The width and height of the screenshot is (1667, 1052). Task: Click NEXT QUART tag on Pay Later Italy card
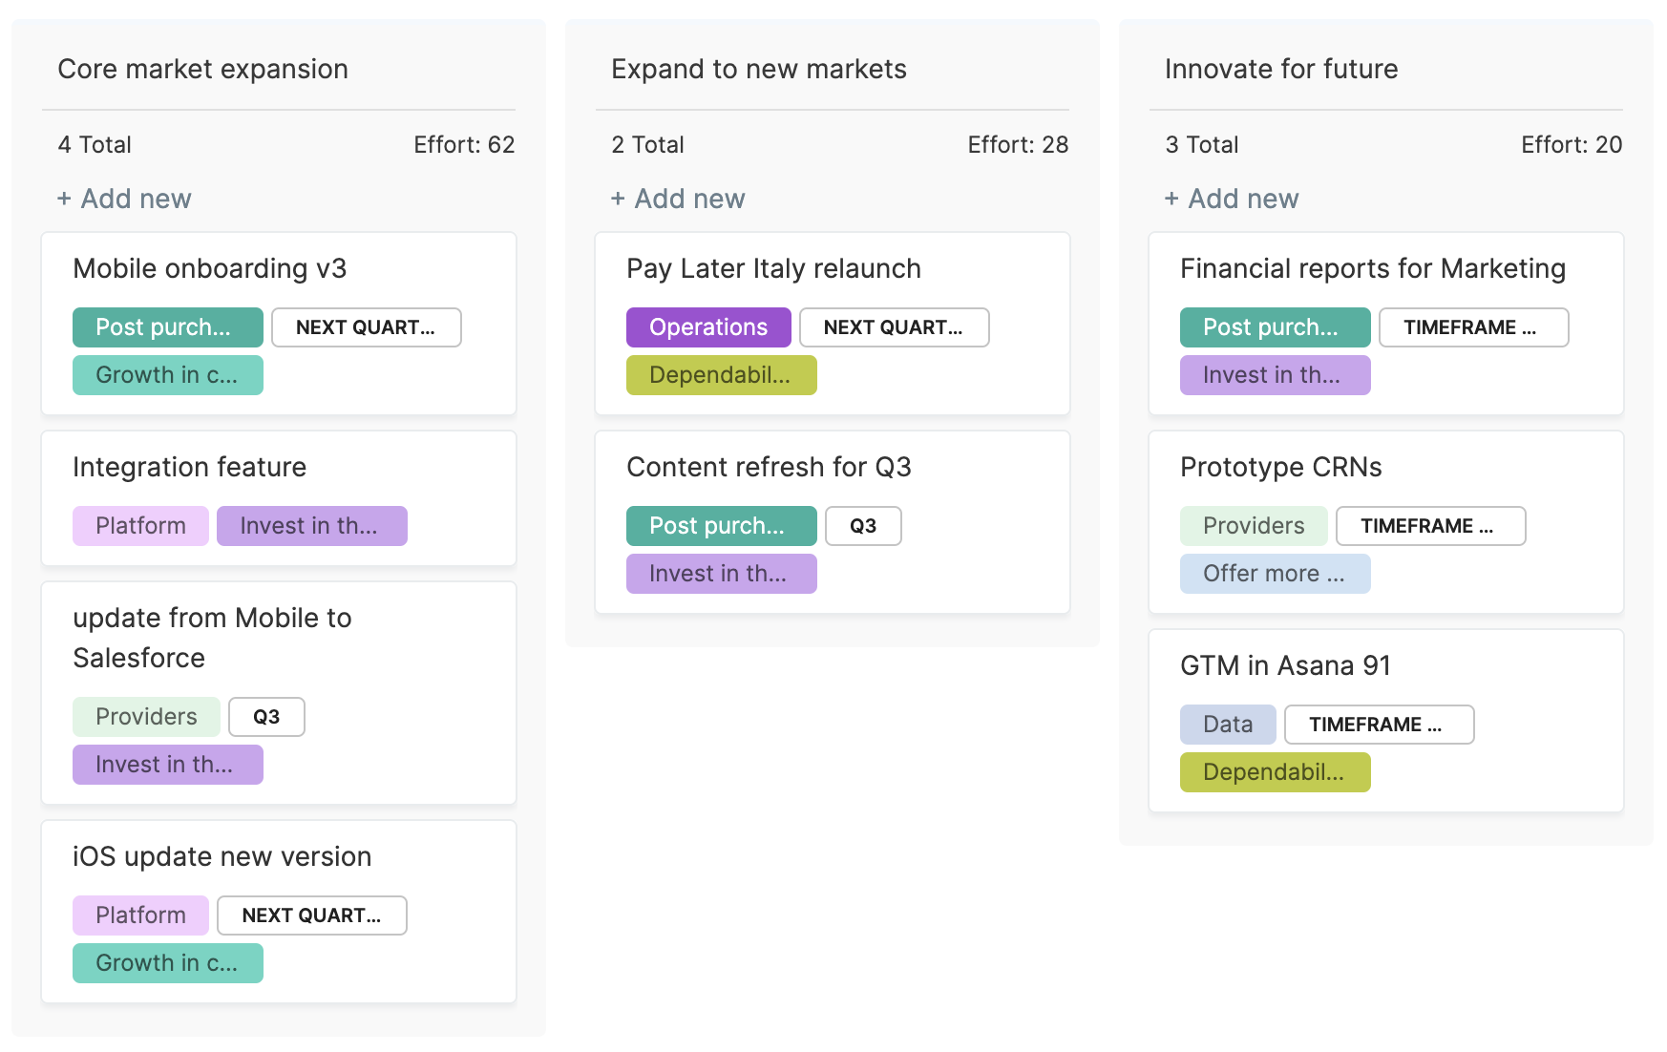[895, 327]
